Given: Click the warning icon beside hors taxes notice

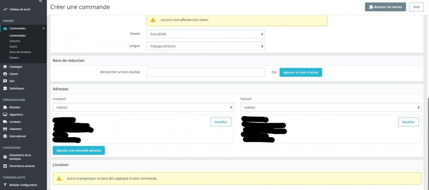Looking at the screenshot, I should coord(153,20).
